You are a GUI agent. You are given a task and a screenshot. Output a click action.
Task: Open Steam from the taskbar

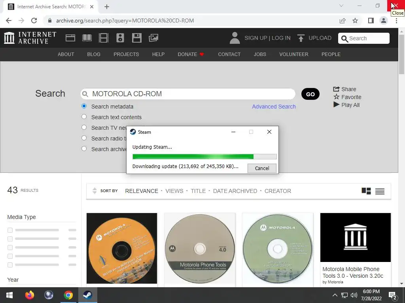[88, 295]
